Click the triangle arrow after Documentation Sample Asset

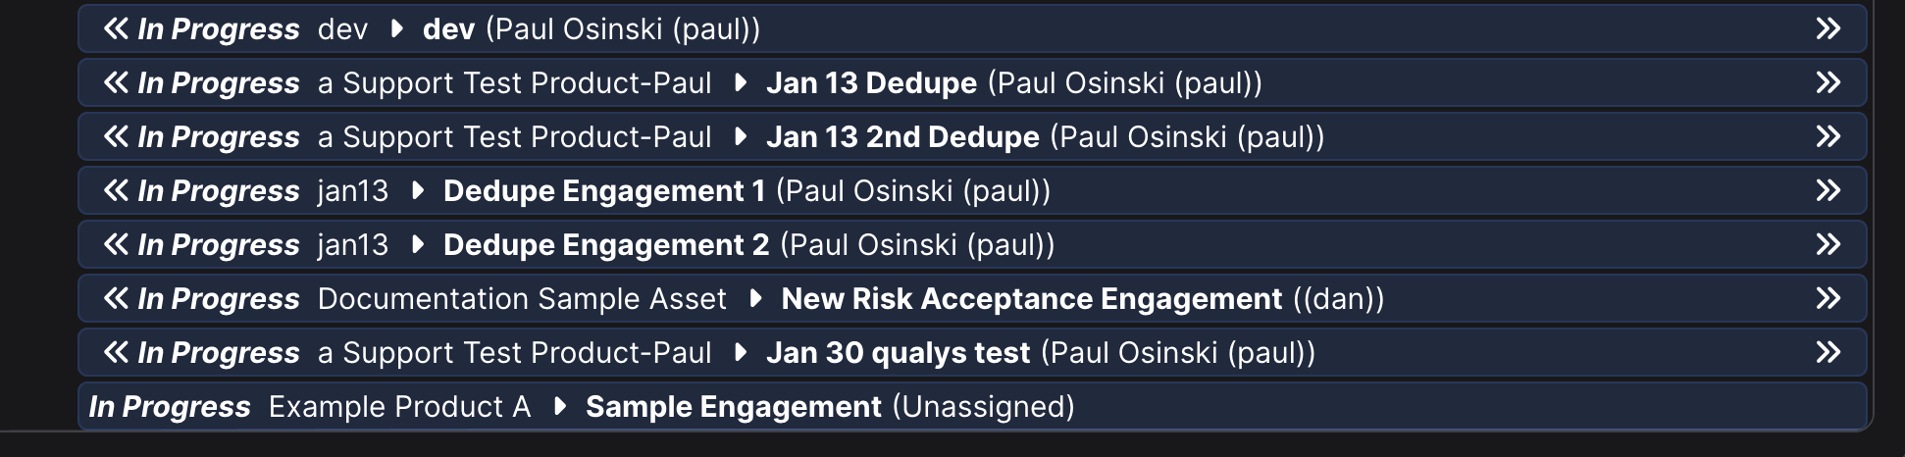pyautogui.click(x=755, y=299)
